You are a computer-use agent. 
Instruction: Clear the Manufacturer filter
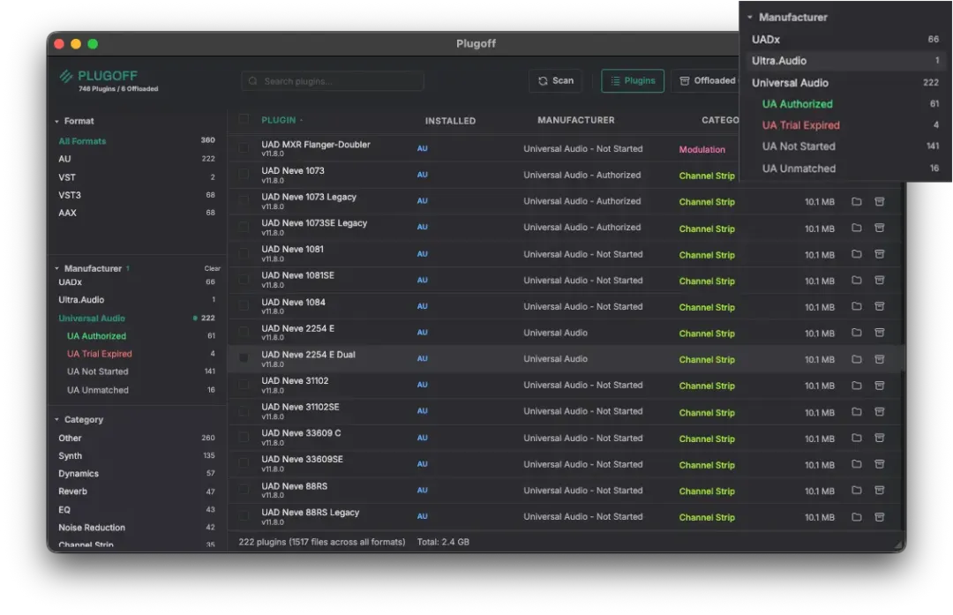[x=212, y=268]
